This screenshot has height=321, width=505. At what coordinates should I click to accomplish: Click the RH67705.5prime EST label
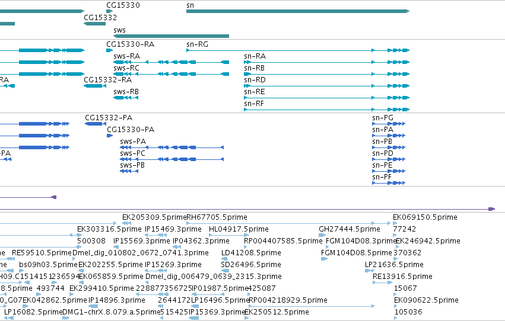[217, 217]
